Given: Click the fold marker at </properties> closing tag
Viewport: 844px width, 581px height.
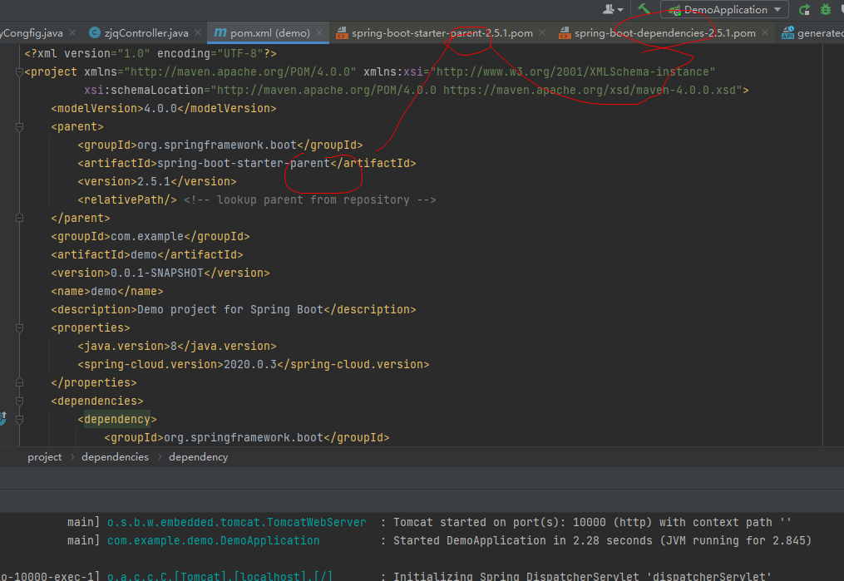Looking at the screenshot, I should coord(19,382).
